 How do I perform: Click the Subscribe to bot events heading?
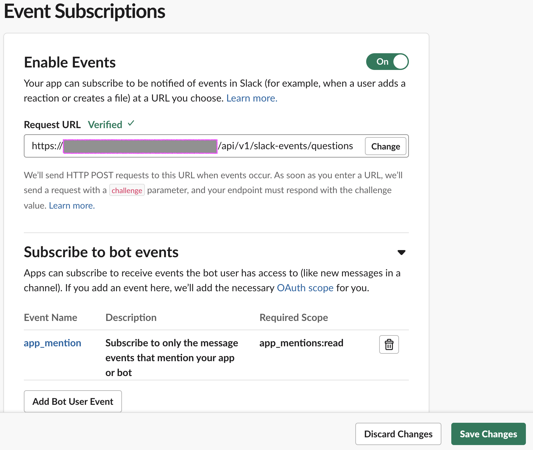click(101, 252)
